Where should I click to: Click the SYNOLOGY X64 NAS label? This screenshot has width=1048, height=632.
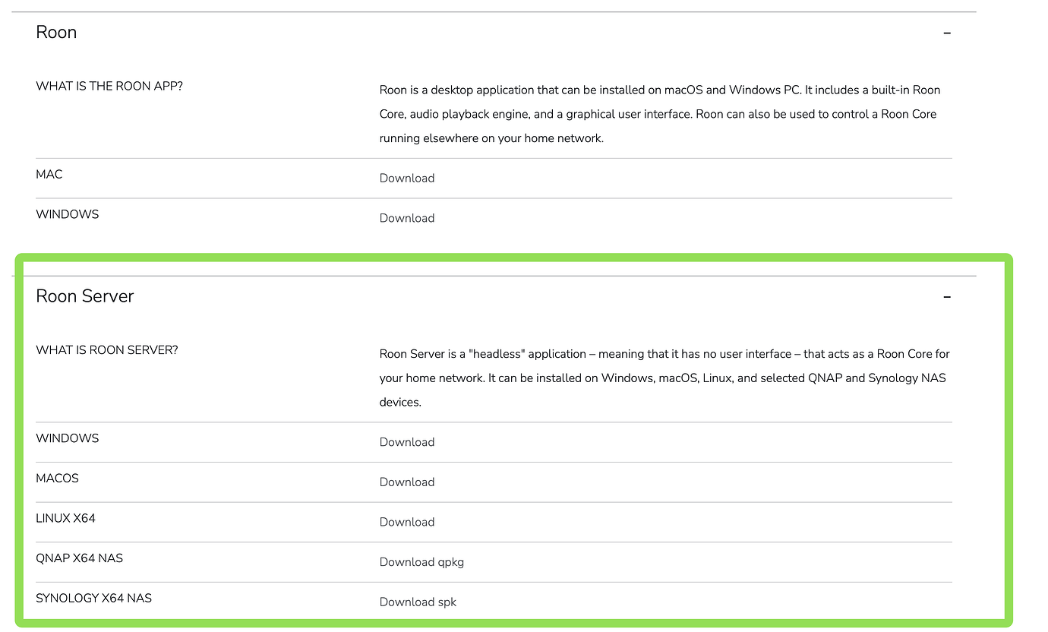pyautogui.click(x=93, y=598)
